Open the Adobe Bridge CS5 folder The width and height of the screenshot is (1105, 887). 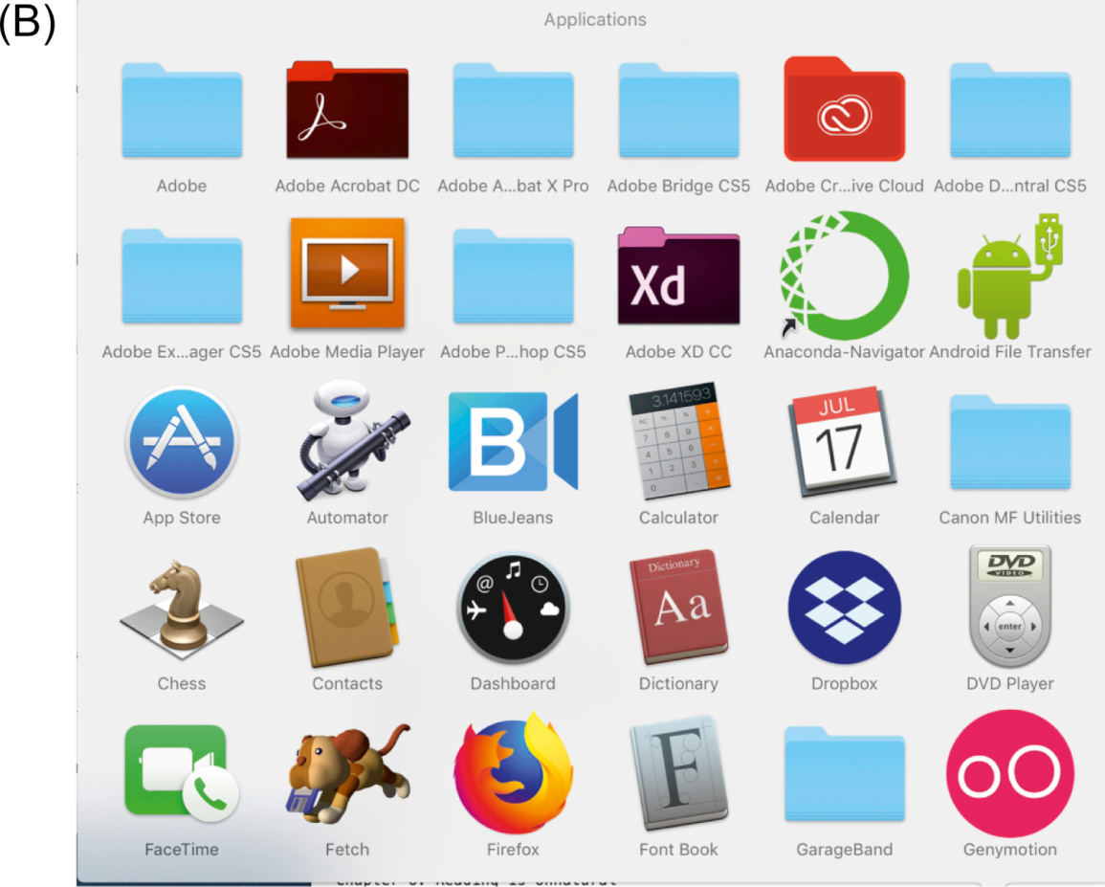[x=678, y=111]
